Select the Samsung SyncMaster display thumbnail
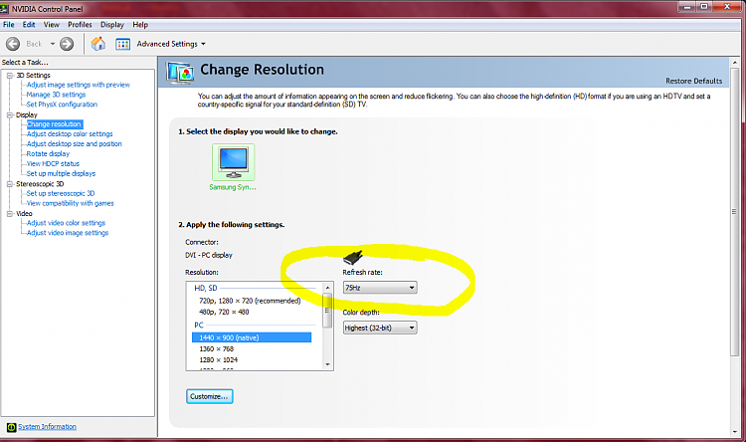 coord(233,162)
